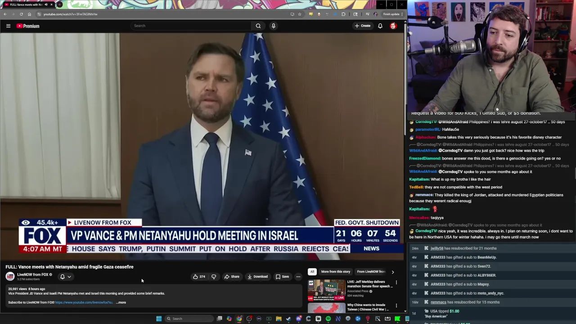Open the LiveNOW from FOX channel avatar

coord(10,276)
